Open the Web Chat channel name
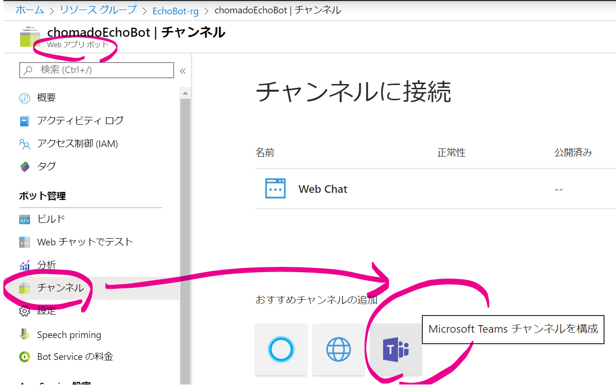This screenshot has width=616, height=390. (323, 189)
